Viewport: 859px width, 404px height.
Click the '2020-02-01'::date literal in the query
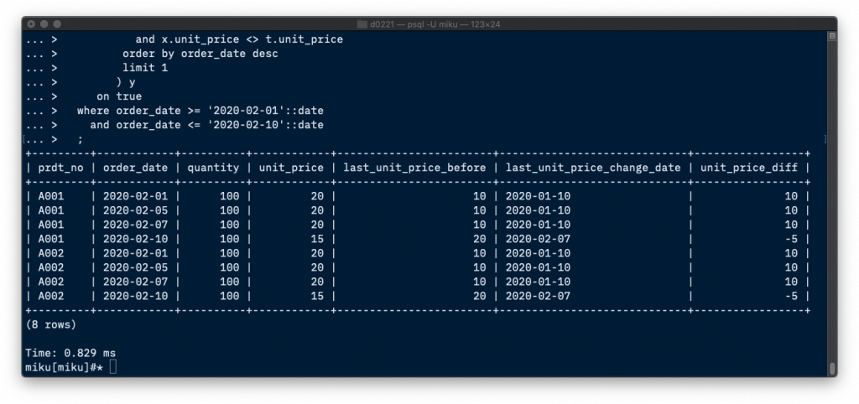266,111
